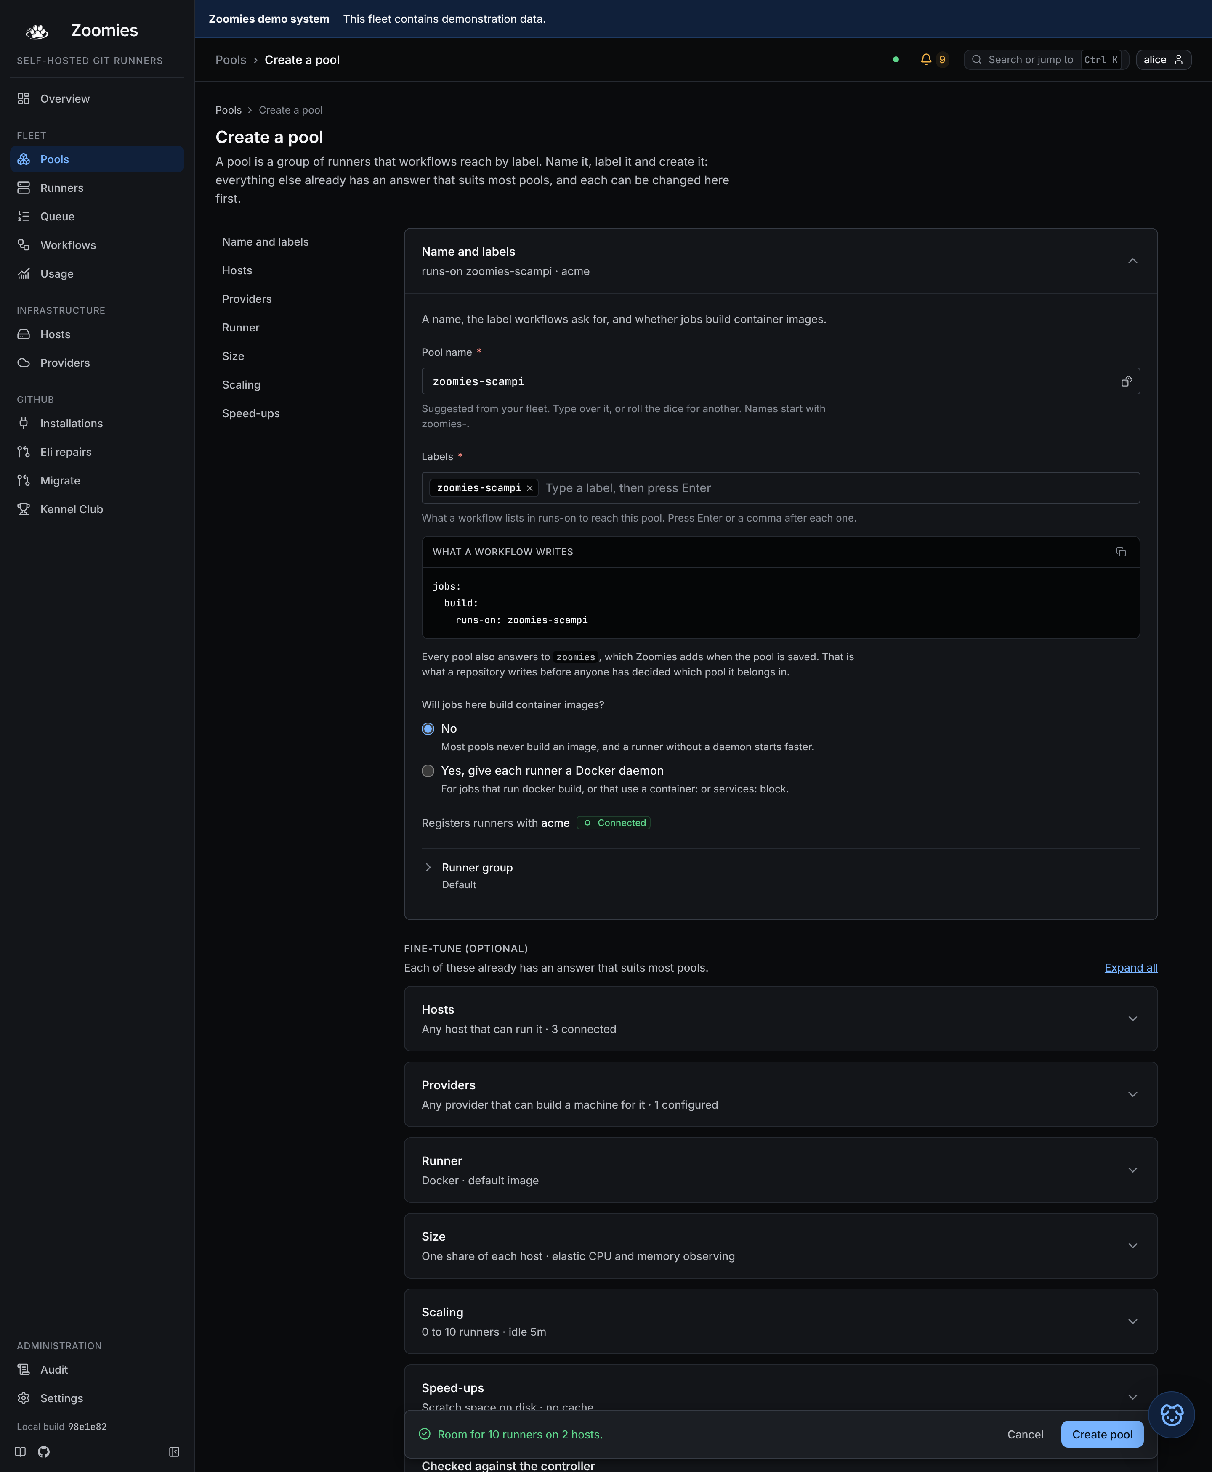Open the dog mascot assistant bubble
1212x1472 pixels.
(x=1172, y=1415)
